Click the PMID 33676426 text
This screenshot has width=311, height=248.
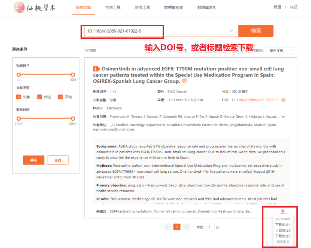114,108
